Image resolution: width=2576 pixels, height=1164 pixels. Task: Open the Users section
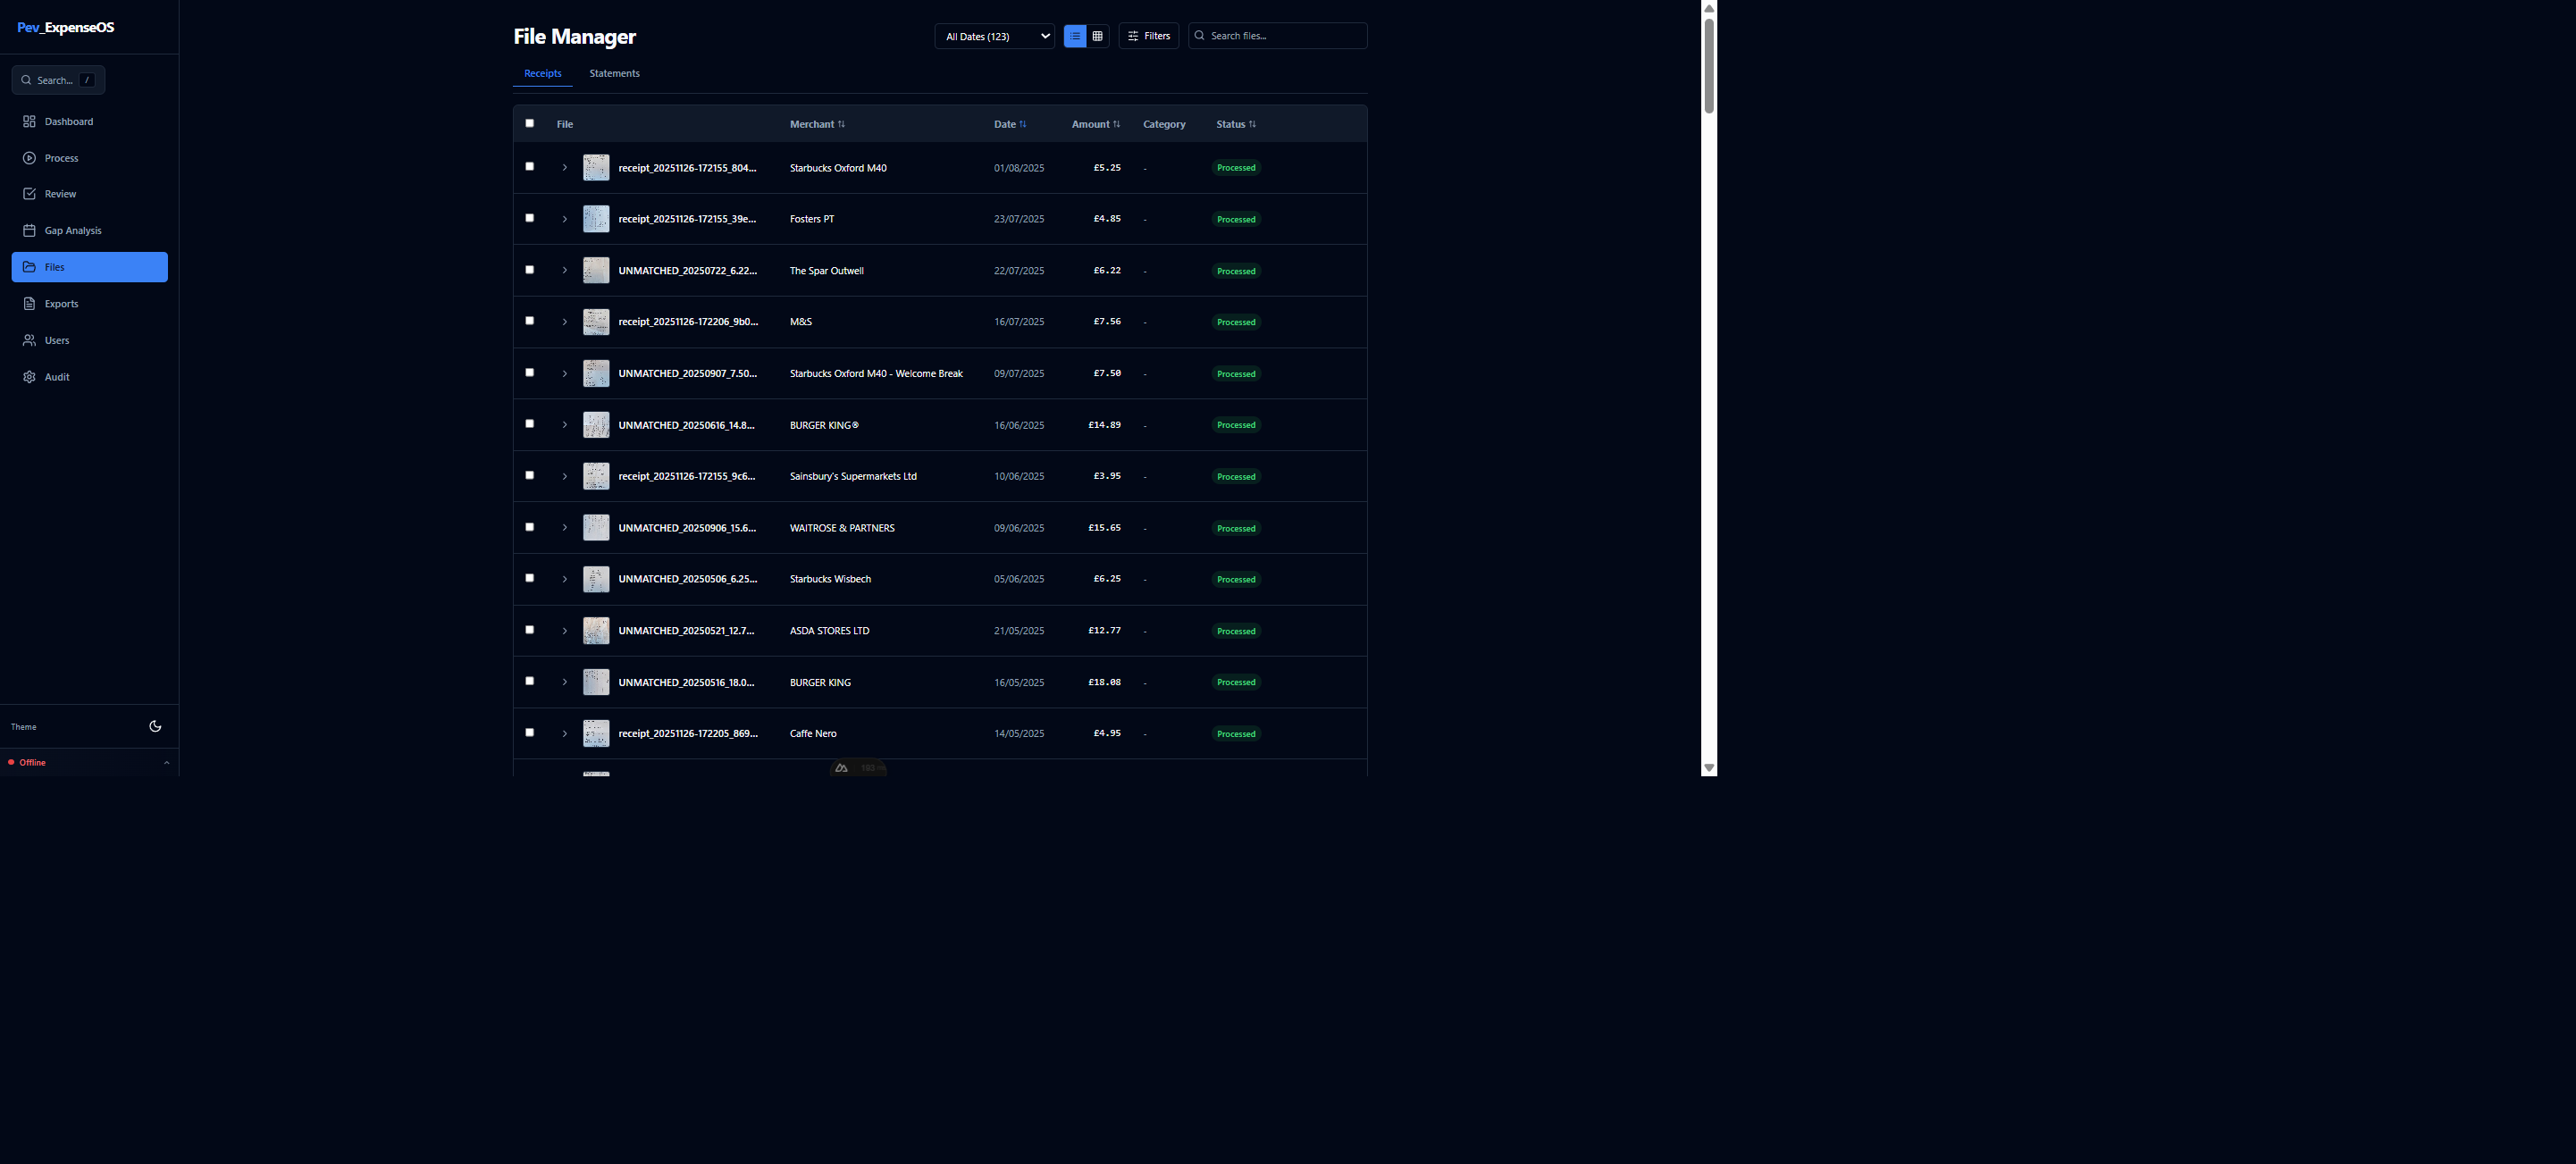(x=56, y=340)
